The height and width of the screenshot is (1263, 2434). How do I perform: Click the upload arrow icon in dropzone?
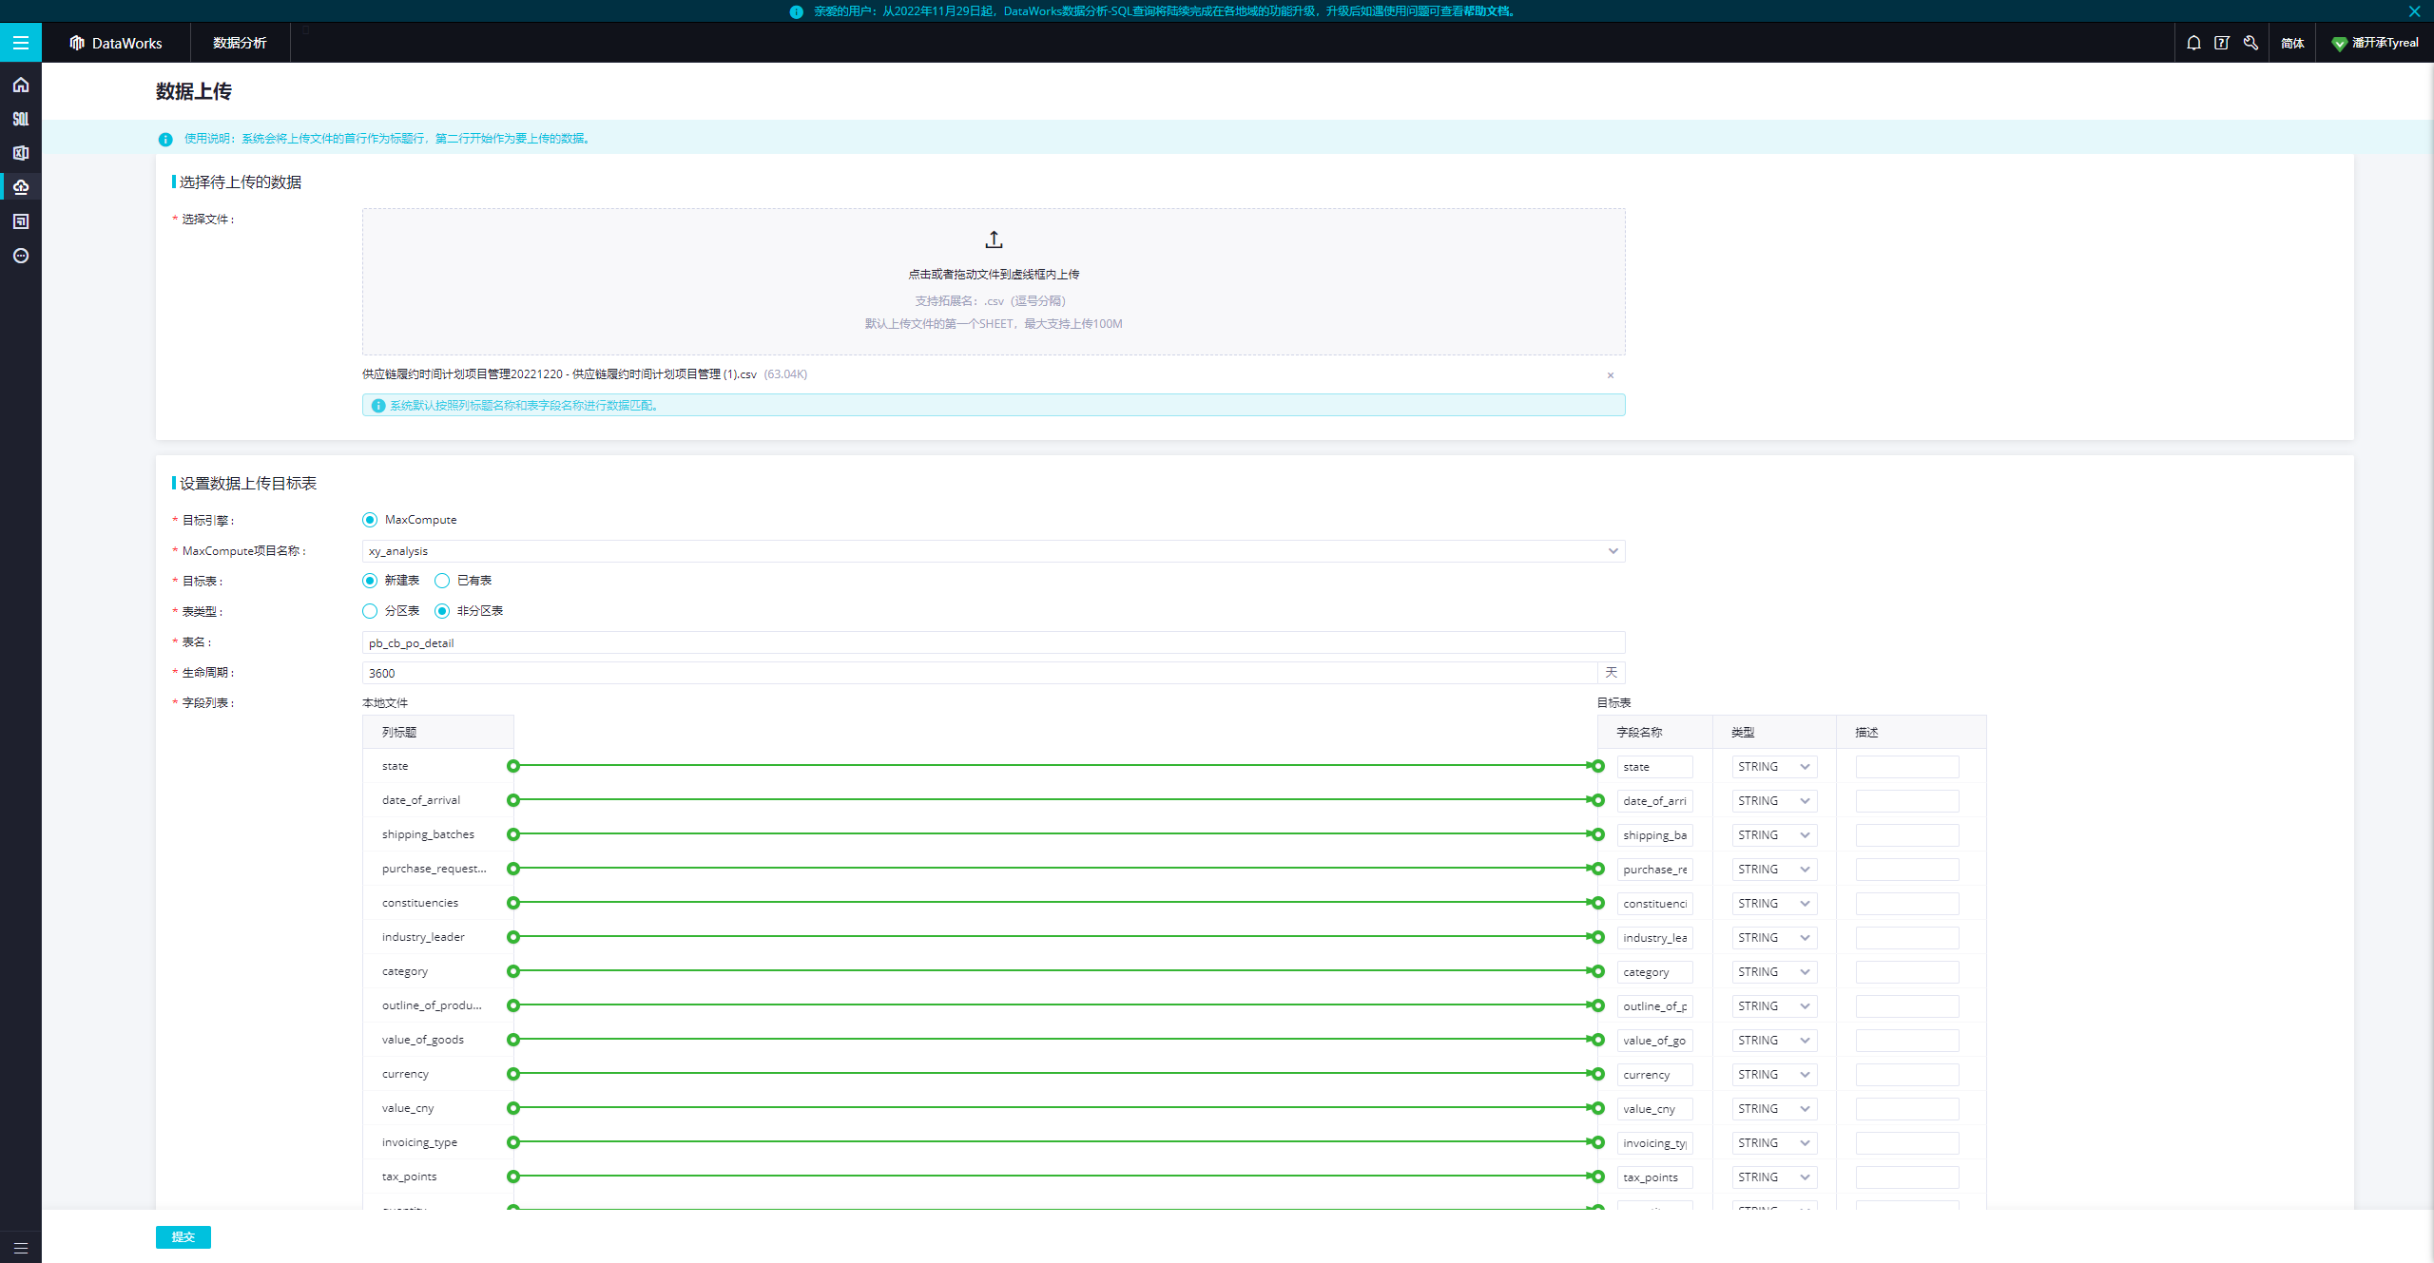pyautogui.click(x=994, y=239)
